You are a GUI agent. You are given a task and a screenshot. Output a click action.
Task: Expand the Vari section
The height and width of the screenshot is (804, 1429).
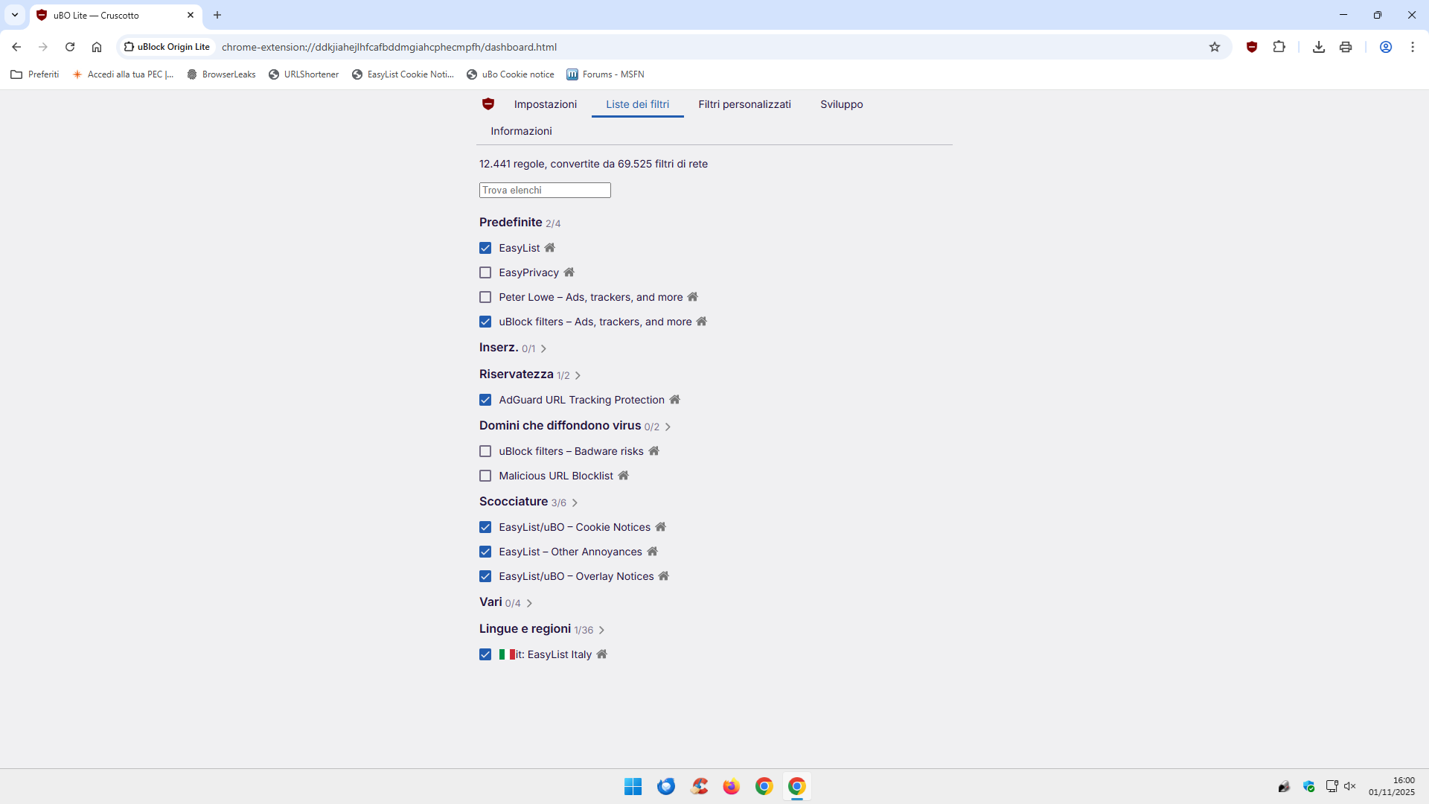coord(529,603)
